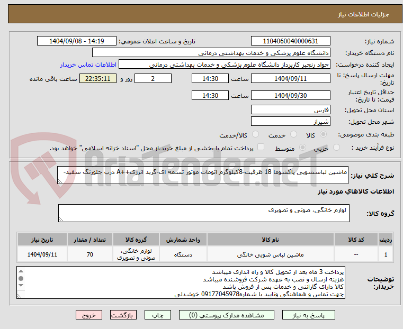Click the table date cell 1404/09/11

(42, 254)
